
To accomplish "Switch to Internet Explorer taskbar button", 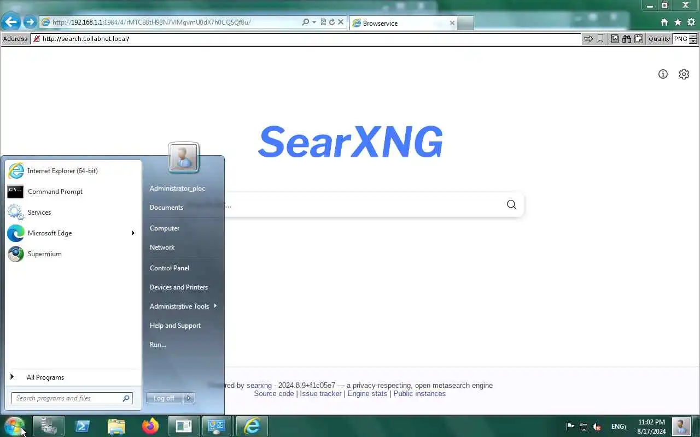I will [252, 426].
